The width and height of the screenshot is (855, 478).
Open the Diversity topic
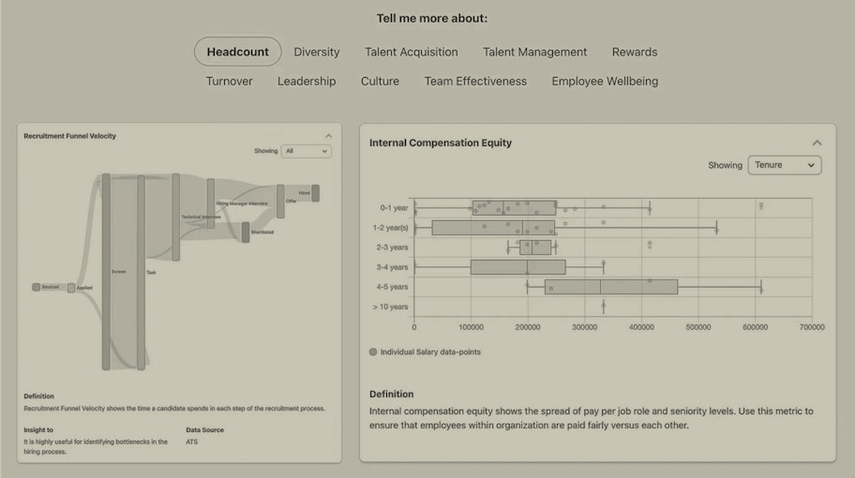pos(316,52)
